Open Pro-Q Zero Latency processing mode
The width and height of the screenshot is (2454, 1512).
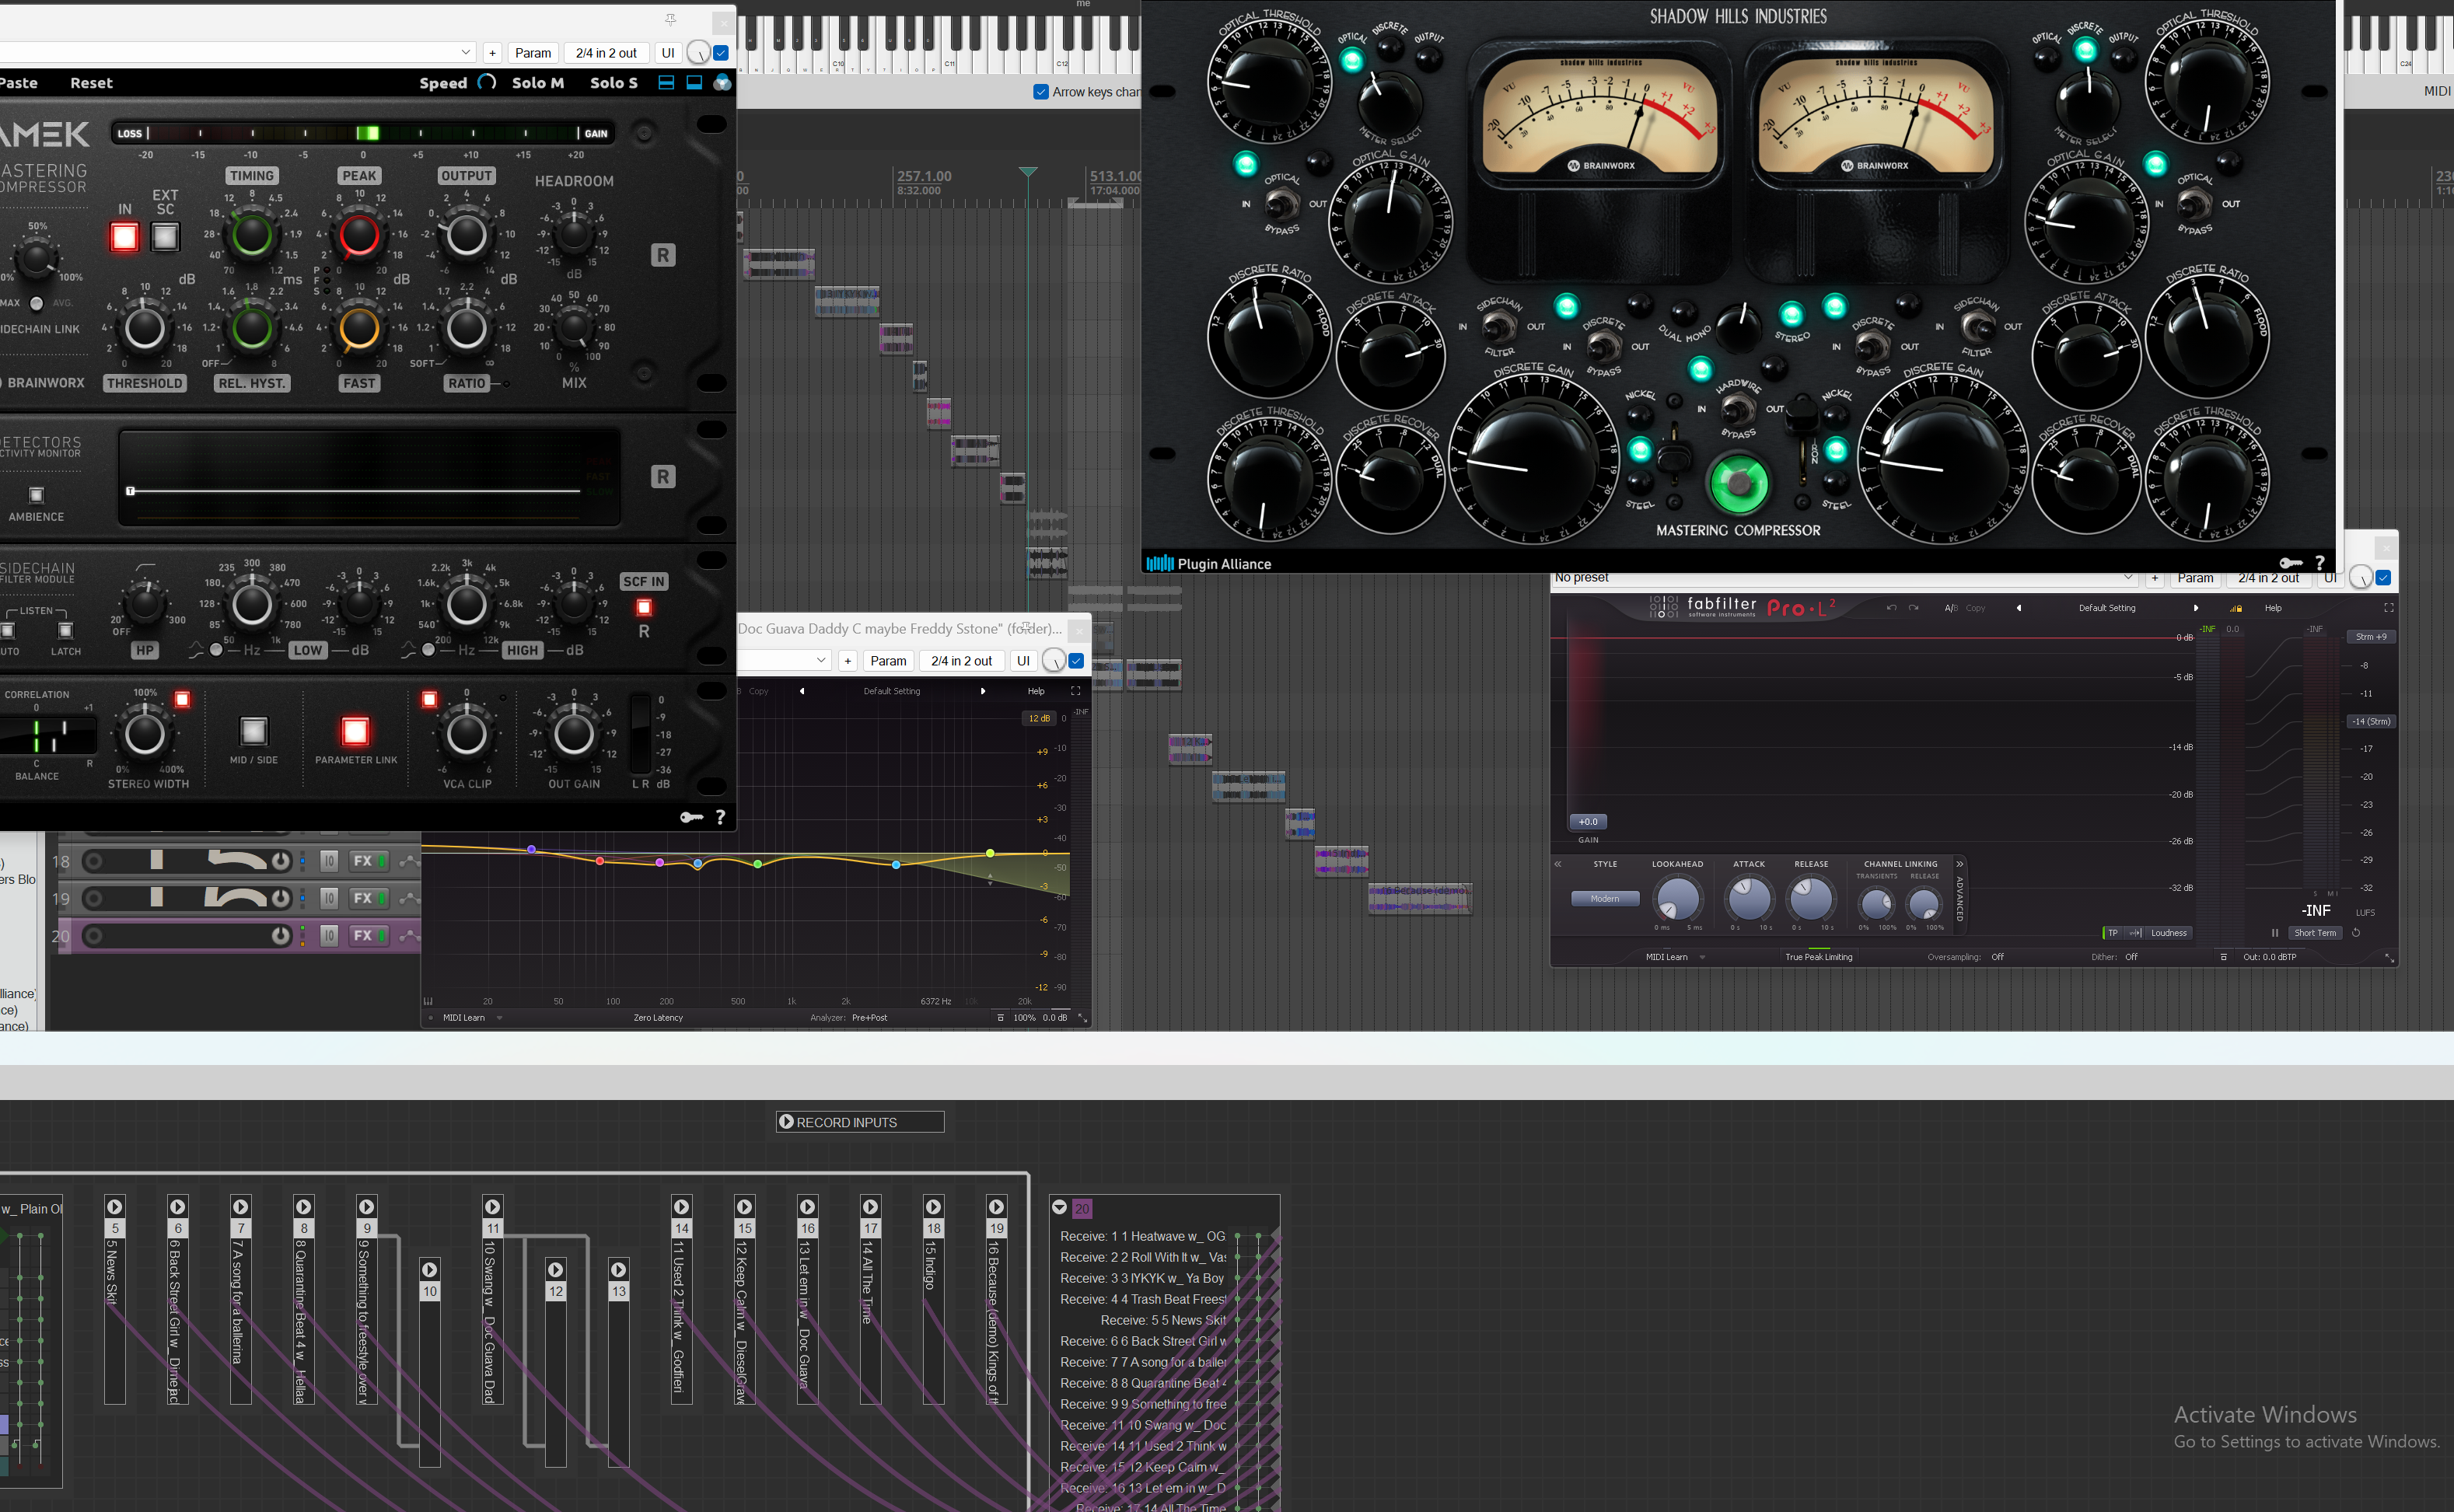click(658, 1018)
